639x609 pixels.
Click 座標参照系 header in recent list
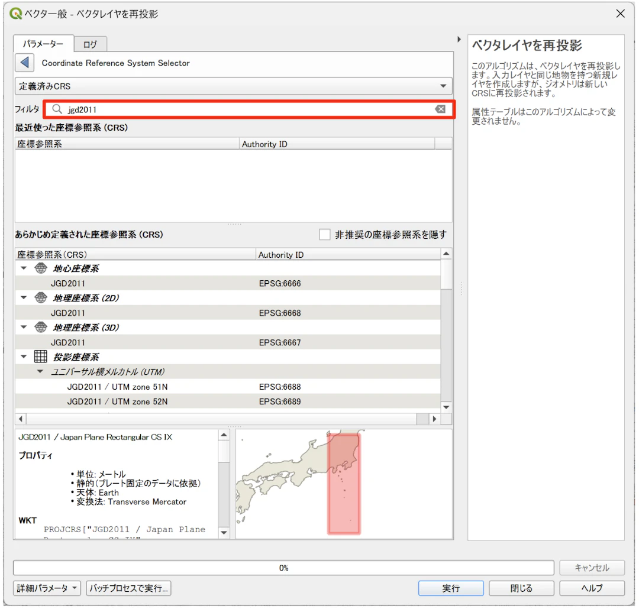pos(127,144)
